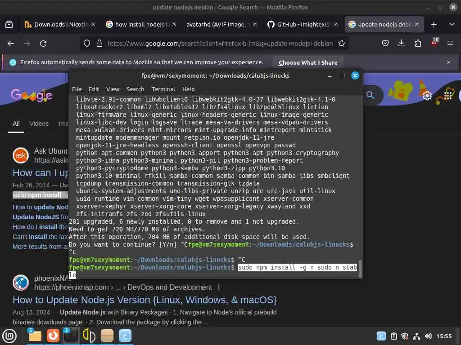
Task: Select the Videos search tab
Action: coord(39,124)
